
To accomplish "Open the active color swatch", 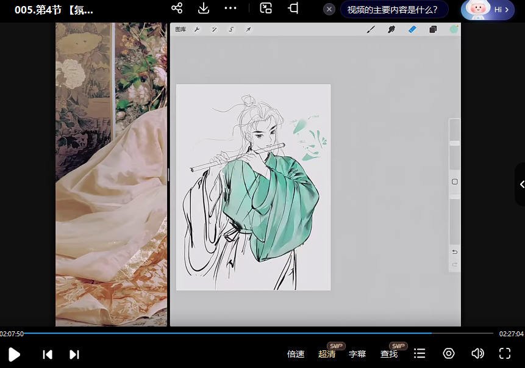I will coord(454,29).
